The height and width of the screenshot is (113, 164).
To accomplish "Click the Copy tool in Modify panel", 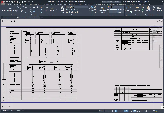I will [31, 10].
